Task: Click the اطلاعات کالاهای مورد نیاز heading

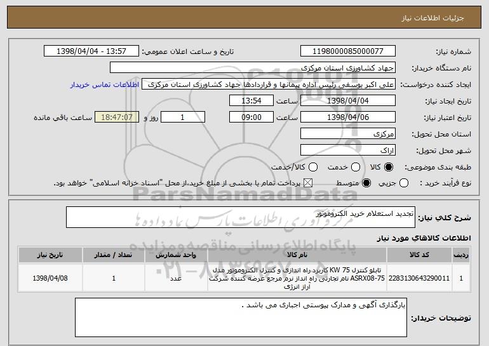Action: [x=424, y=238]
